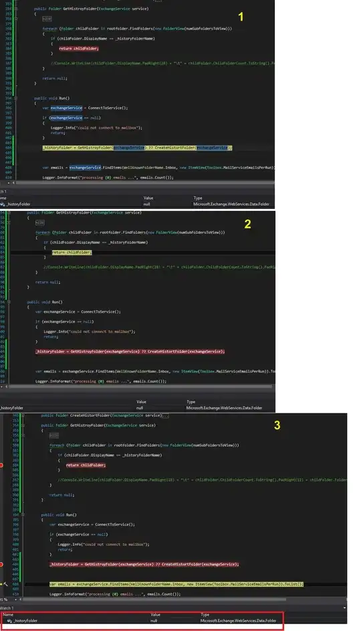The height and width of the screenshot is (631, 361).
Task: Click Value column header in screenshot 1 watch
Action: (148, 198)
